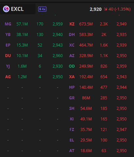Select broker code KZ in sellers list

[72, 24]
